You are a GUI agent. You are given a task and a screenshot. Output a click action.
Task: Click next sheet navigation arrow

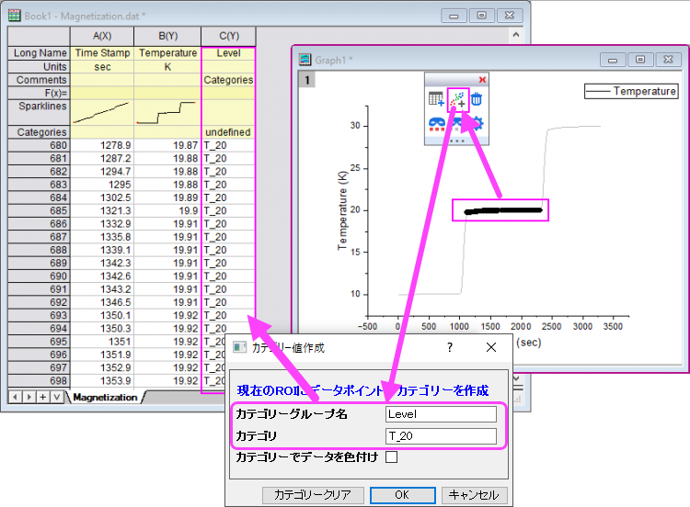[x=29, y=397]
